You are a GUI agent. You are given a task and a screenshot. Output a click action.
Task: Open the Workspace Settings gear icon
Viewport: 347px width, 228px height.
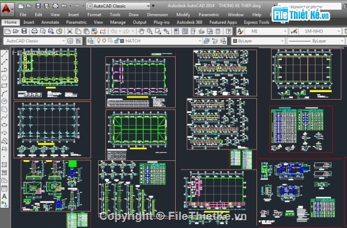pyautogui.click(x=70, y=41)
